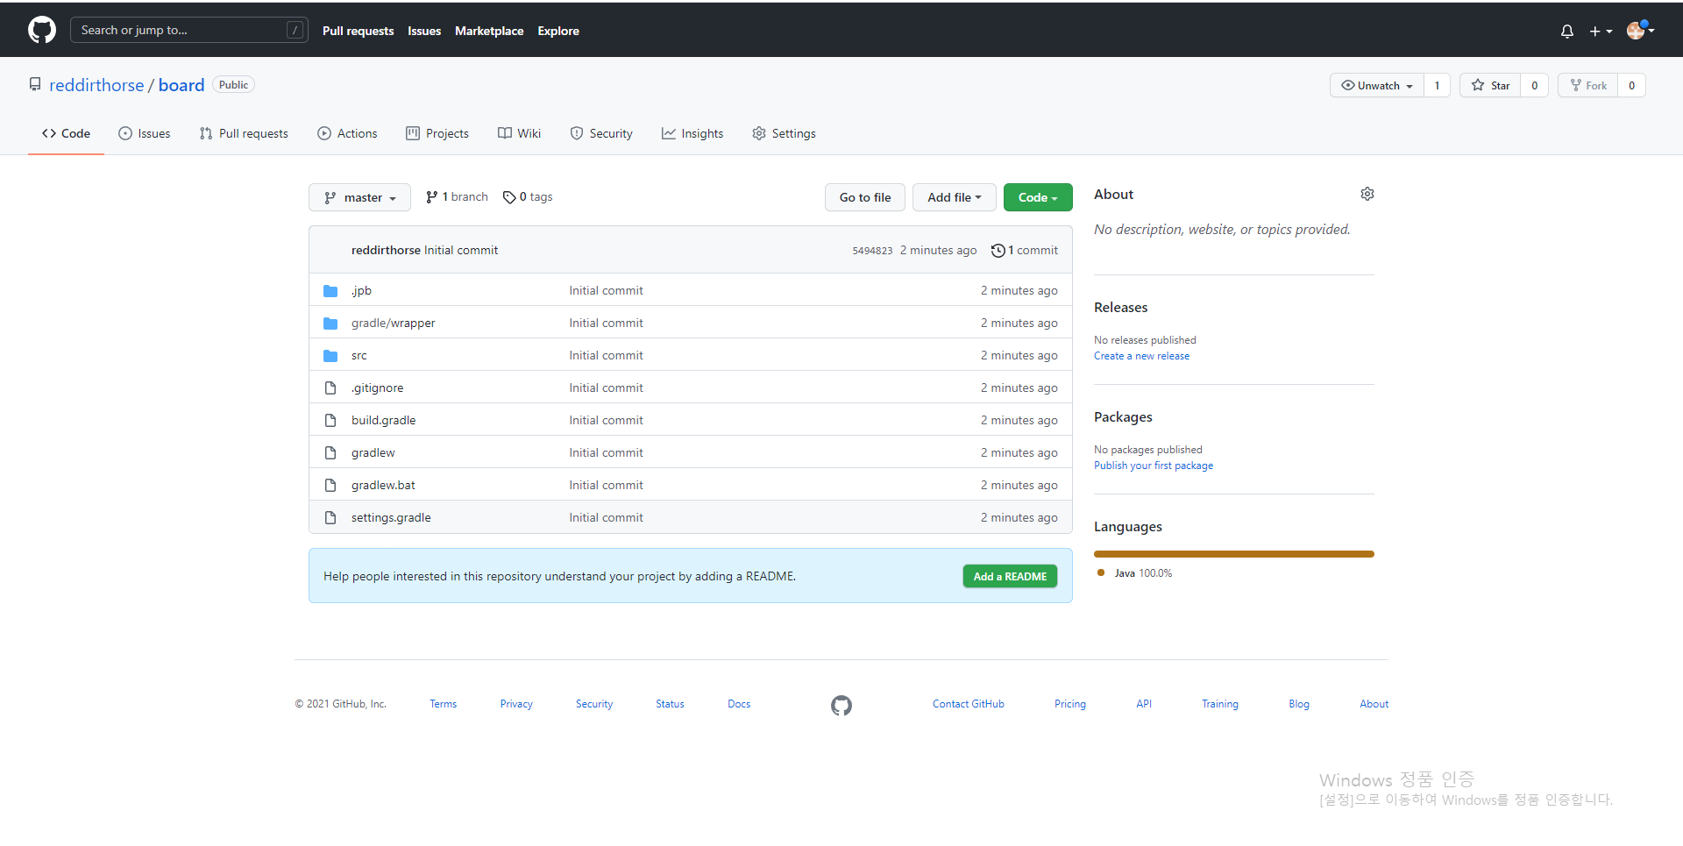
Task: Click the Java languages progress bar
Action: (1234, 554)
